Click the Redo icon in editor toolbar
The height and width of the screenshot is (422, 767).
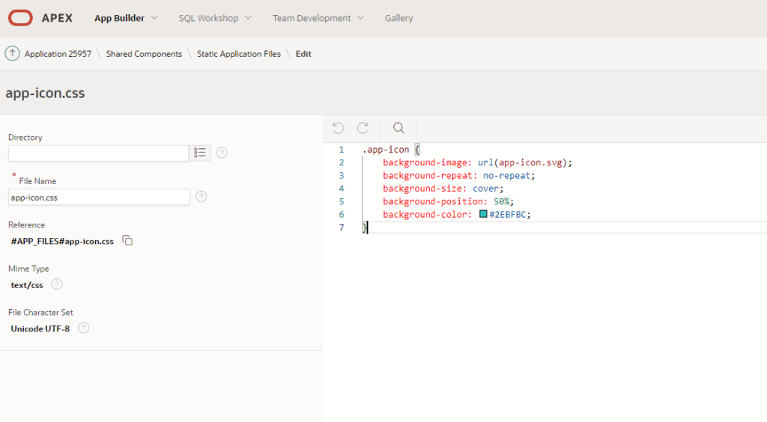tap(363, 128)
